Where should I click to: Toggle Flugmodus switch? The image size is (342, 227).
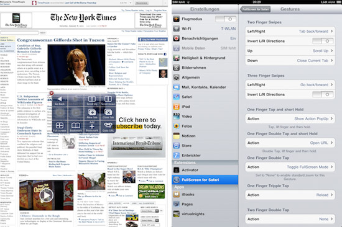[x=226, y=19]
